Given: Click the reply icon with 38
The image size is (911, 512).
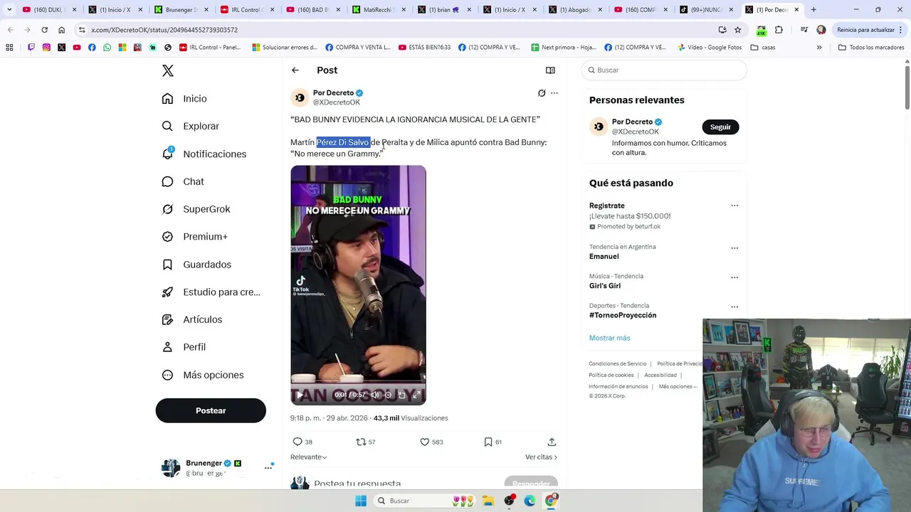Looking at the screenshot, I should coord(298,442).
